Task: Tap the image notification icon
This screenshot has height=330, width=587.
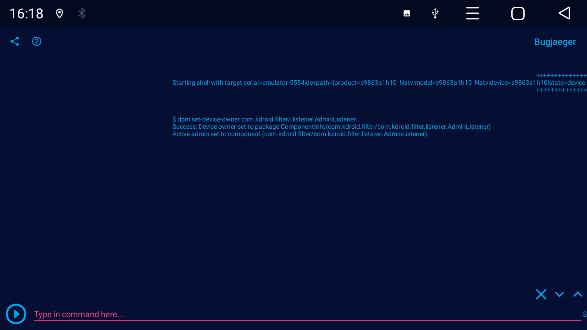Action: coord(407,13)
